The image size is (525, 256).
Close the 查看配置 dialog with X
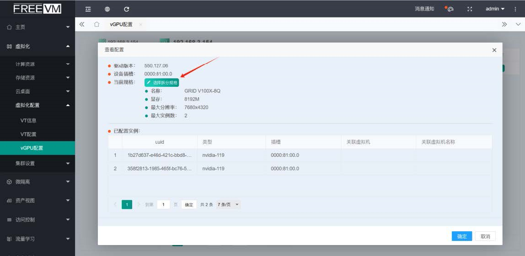[494, 50]
